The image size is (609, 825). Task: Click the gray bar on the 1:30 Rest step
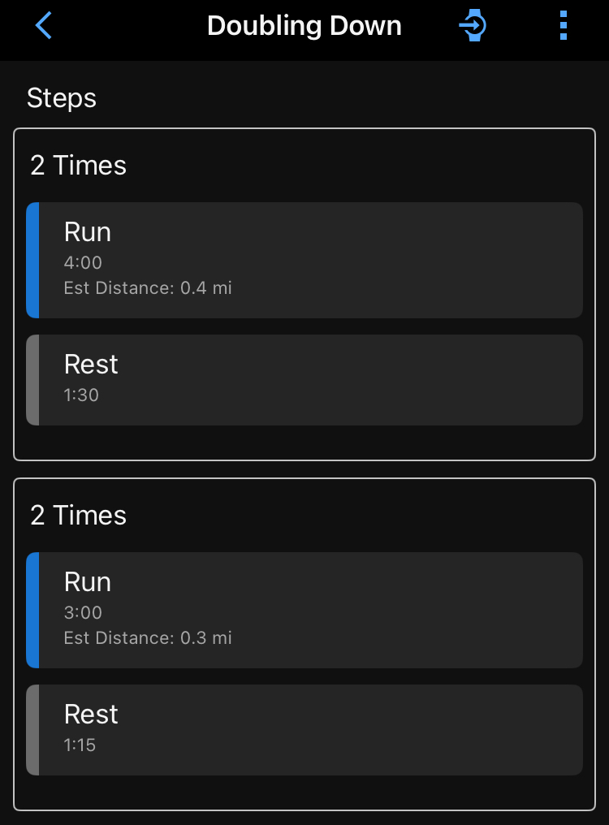32,380
